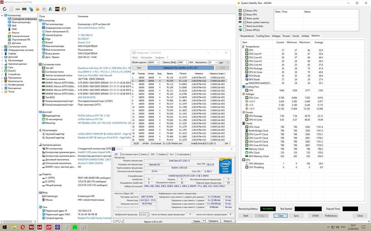Open Файл menu in LinX
Image resolution: width=371 pixels, height=231 pixels.
tap(135, 58)
